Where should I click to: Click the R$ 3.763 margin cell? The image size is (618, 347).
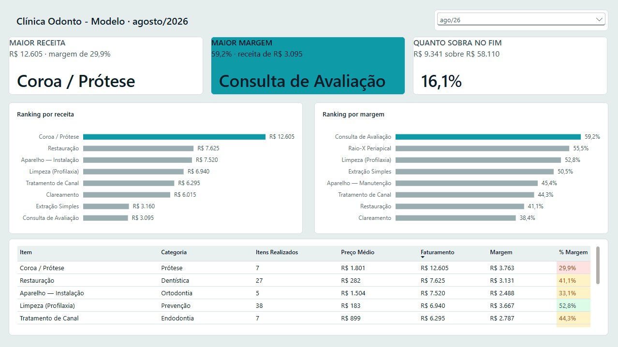pyautogui.click(x=502, y=268)
